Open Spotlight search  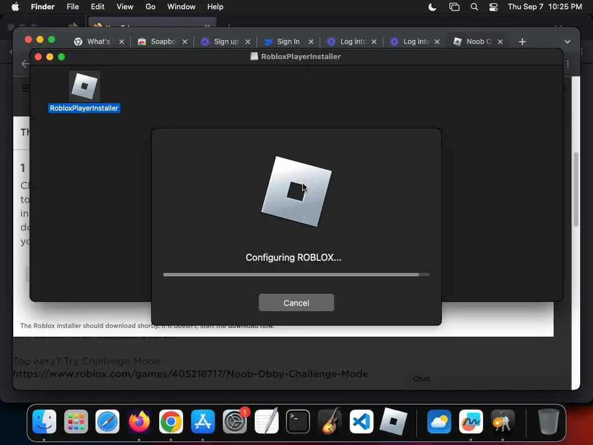pyautogui.click(x=474, y=7)
